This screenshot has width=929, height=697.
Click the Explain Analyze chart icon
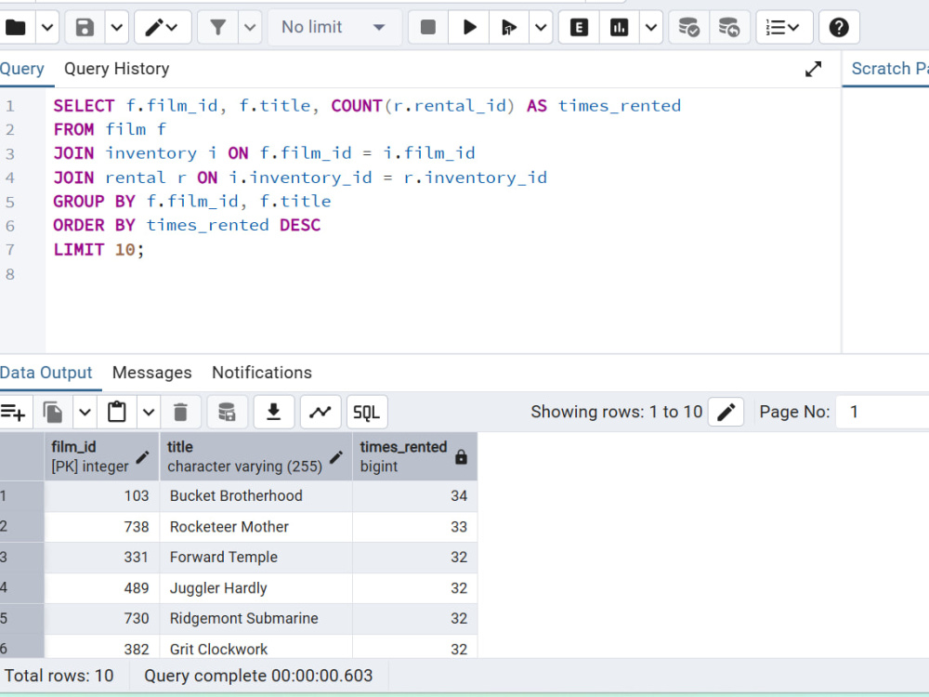click(x=619, y=27)
